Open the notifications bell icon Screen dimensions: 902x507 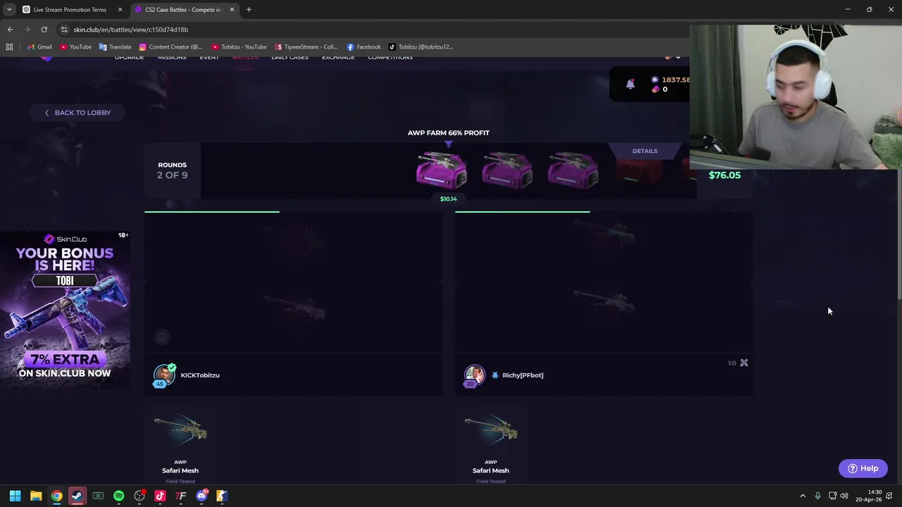[630, 84]
